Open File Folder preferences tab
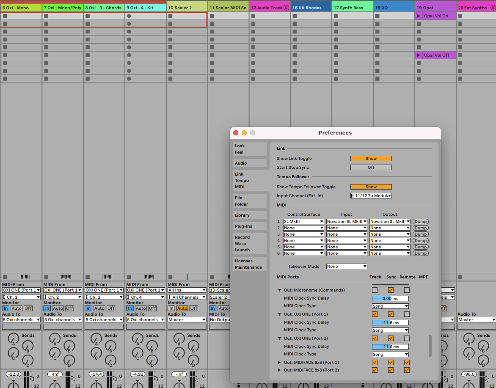Screen dimensions: 496x388 (x=249, y=201)
